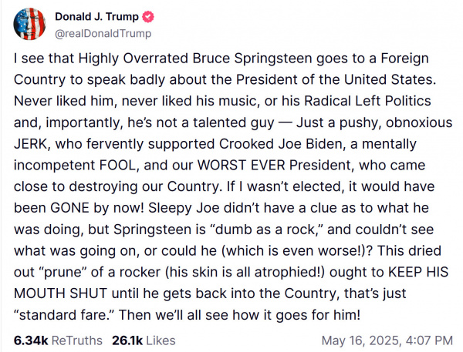Click the Likes label
The height and width of the screenshot is (352, 463).
tap(161, 339)
